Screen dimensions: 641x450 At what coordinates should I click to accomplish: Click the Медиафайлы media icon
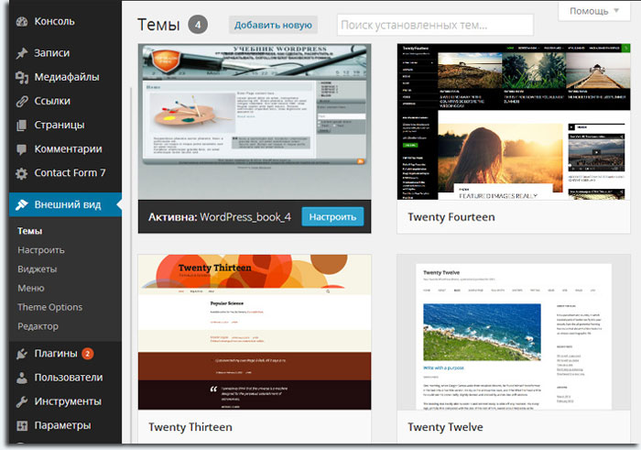(x=22, y=77)
